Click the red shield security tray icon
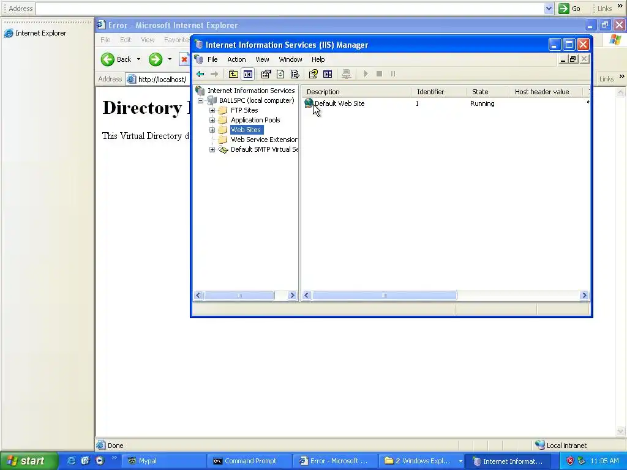This screenshot has height=470, width=627. [570, 461]
